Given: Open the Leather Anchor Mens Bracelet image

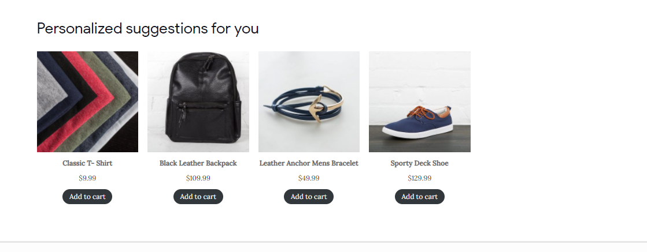Looking at the screenshot, I should [309, 101].
